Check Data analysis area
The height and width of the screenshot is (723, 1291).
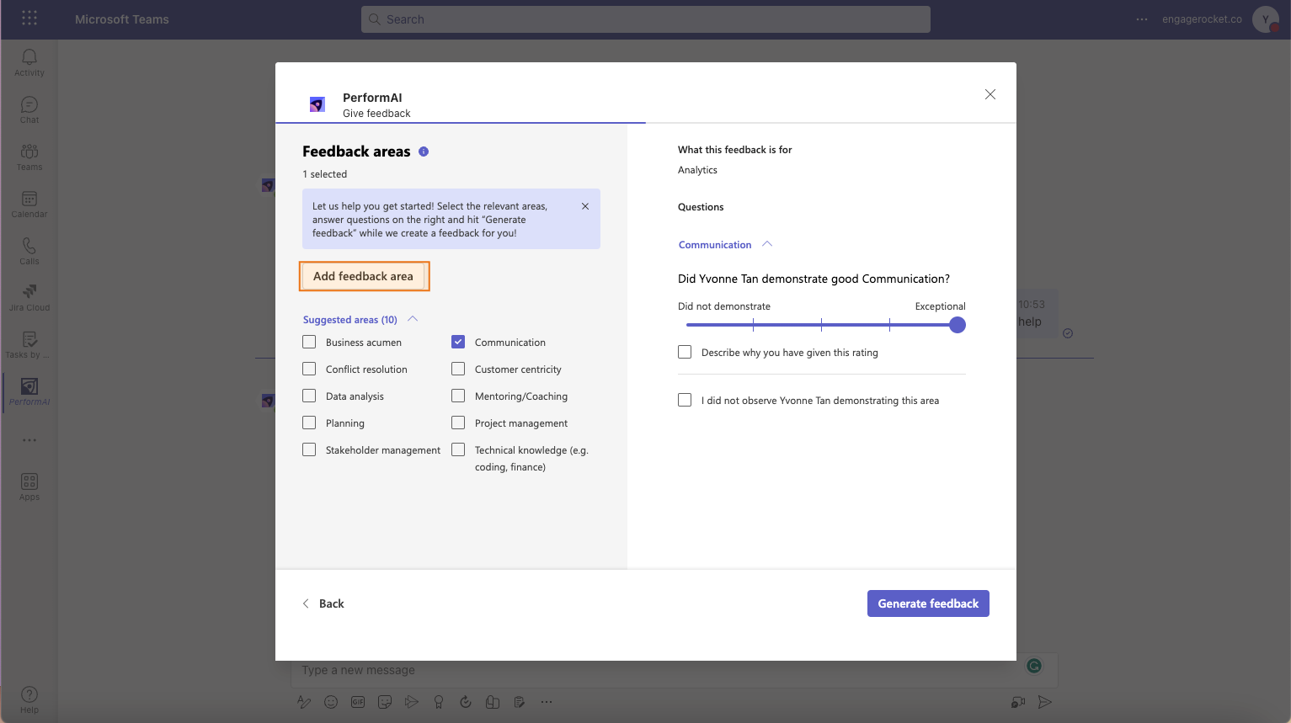(x=309, y=396)
